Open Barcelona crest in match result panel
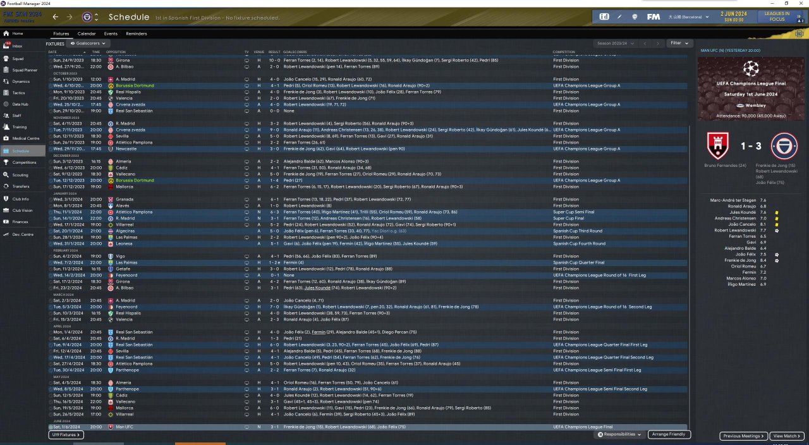The height and width of the screenshot is (445, 809). (784, 146)
